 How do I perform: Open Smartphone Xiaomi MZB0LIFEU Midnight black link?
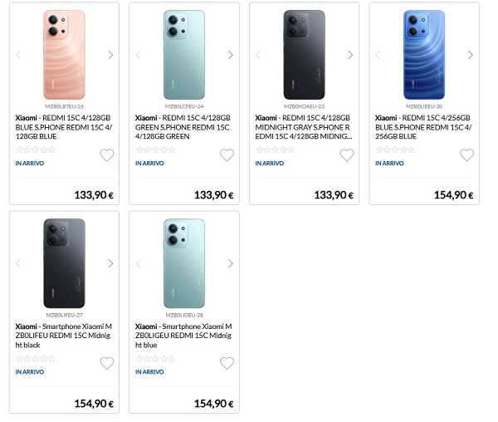(63, 336)
